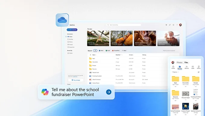Screen dimensions: 205x116
Task: Browse by People in the sidebar
Action: tap(70, 53)
